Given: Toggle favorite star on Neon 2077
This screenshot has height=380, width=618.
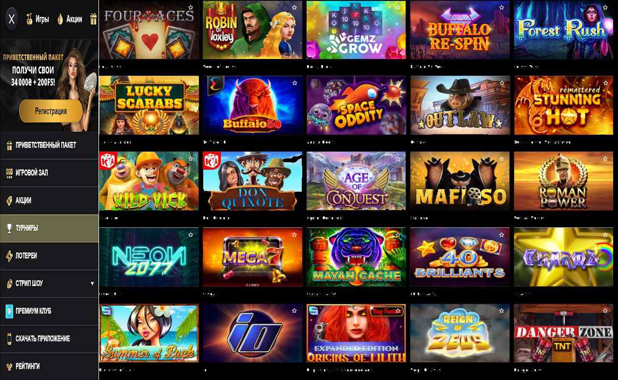Looking at the screenshot, I should click(191, 235).
